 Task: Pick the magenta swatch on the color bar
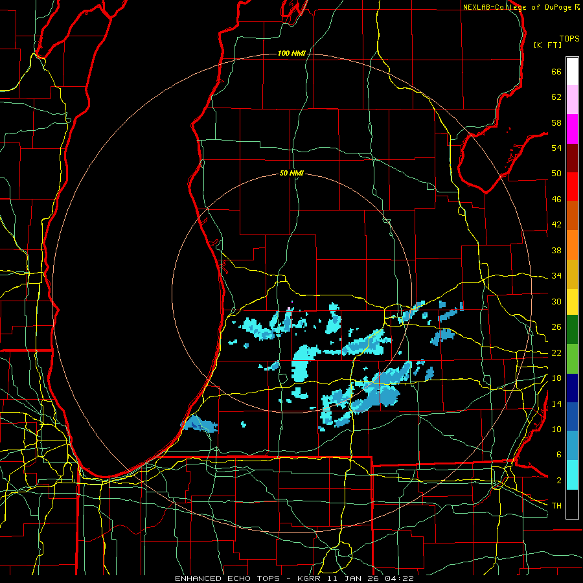point(572,129)
